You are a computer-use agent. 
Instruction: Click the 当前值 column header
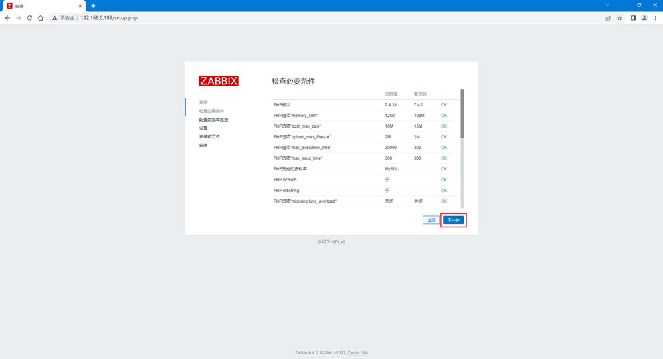(x=391, y=94)
